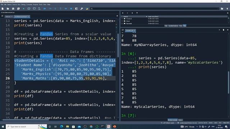Switch to the first editor file tab
Image resolution: width=230 pixels, height=129 pixels.
click(9, 16)
